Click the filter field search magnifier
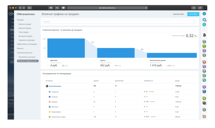215x128 pixels. click(194, 22)
